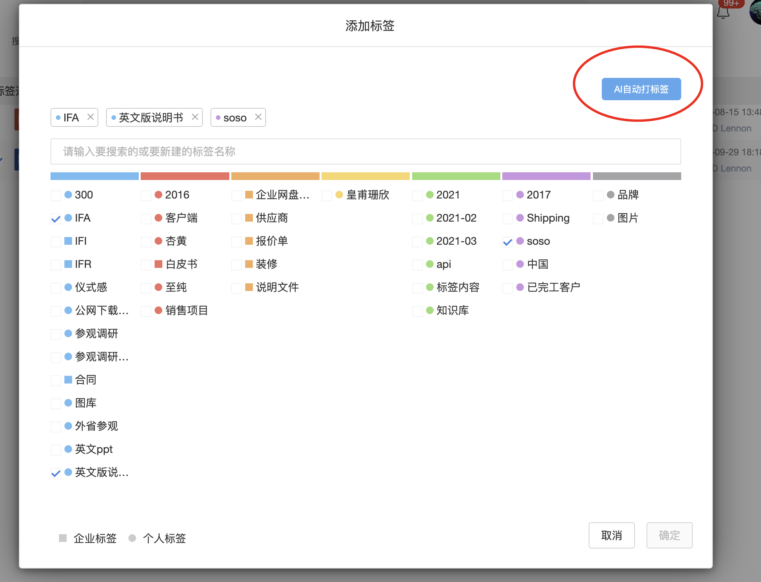The width and height of the screenshot is (761, 582).
Task: Click the user avatar beside the bell
Action: pyautogui.click(x=756, y=12)
